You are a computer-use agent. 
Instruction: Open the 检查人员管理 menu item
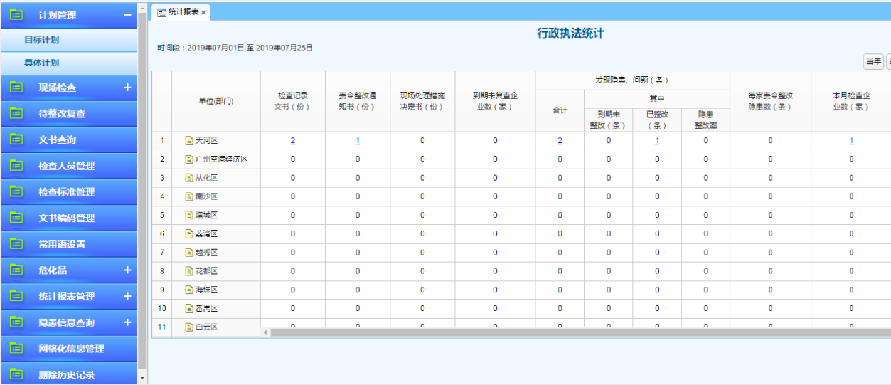[x=68, y=166]
